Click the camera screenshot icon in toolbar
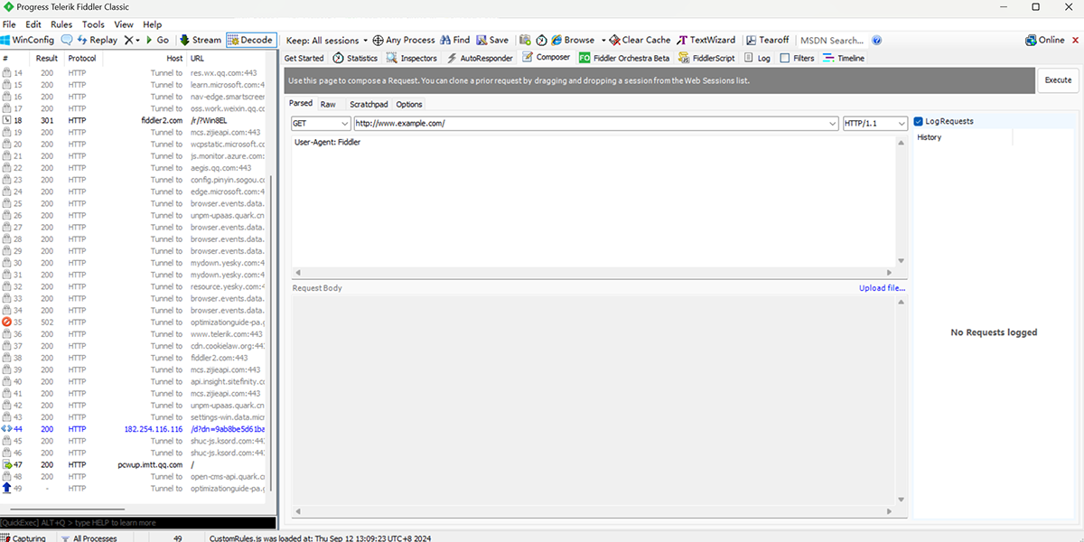Image resolution: width=1084 pixels, height=542 pixels. (x=525, y=40)
